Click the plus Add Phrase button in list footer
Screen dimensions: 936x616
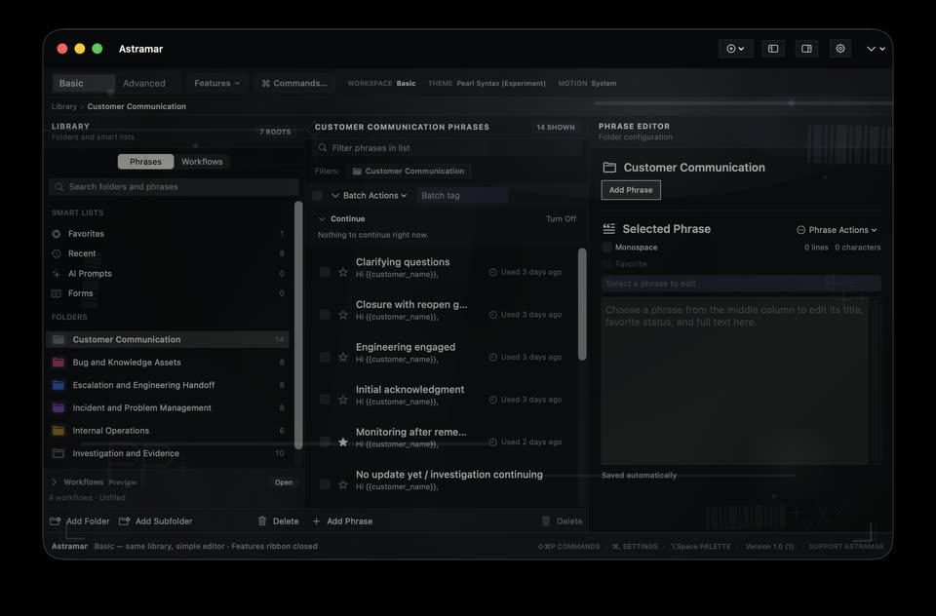342,521
